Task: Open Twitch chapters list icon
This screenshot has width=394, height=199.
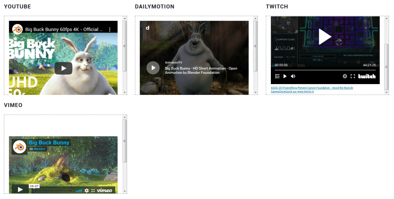Action: pos(277,76)
